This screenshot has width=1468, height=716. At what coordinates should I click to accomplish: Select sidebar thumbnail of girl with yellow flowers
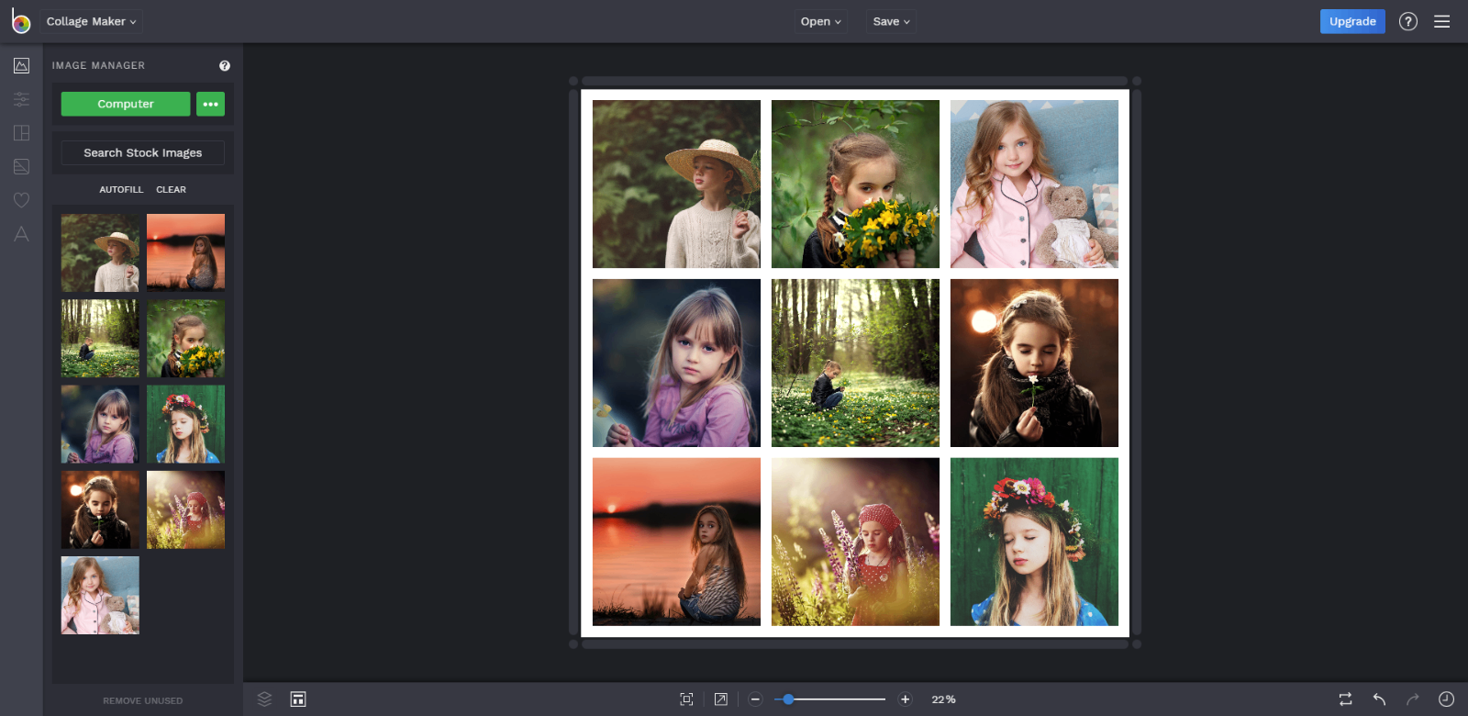185,339
